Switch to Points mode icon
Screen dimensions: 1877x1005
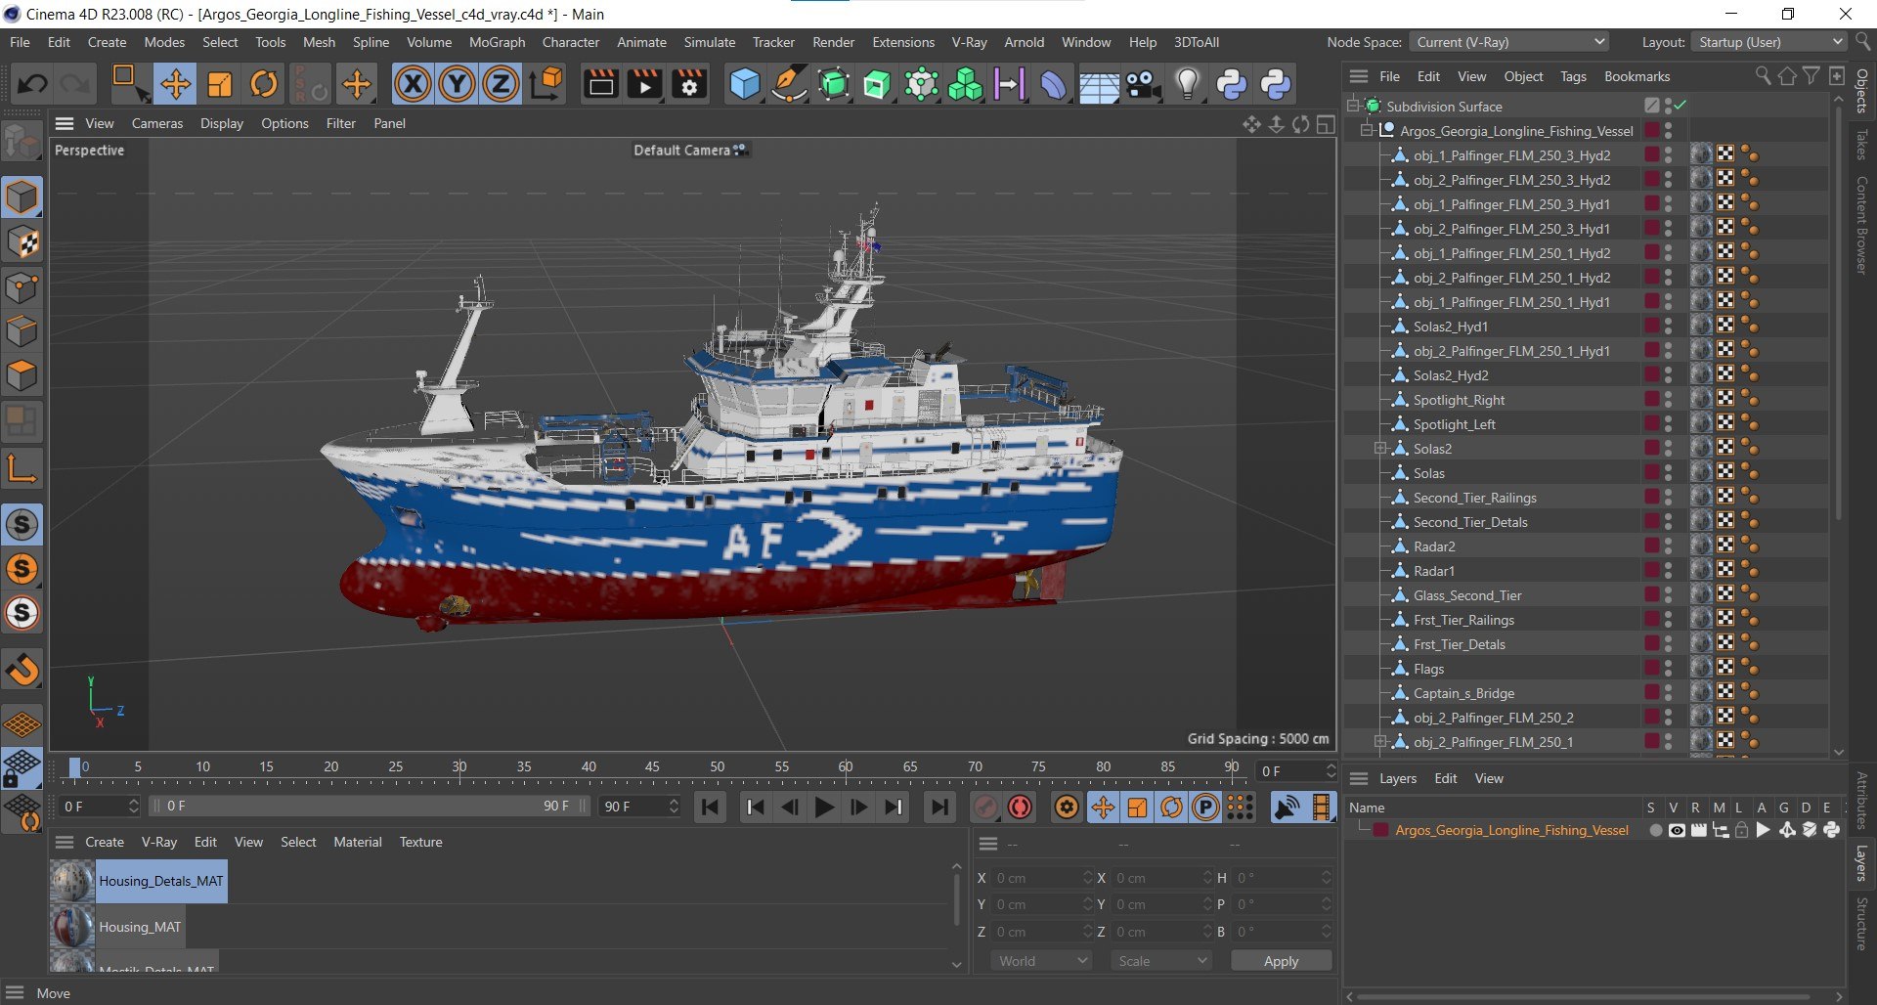(x=22, y=287)
